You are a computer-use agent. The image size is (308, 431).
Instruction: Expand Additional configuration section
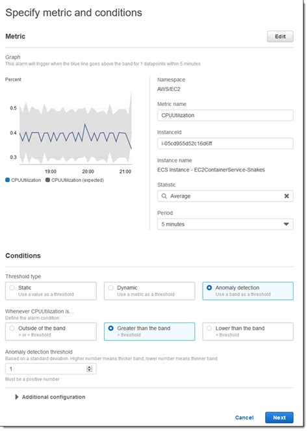(50, 397)
